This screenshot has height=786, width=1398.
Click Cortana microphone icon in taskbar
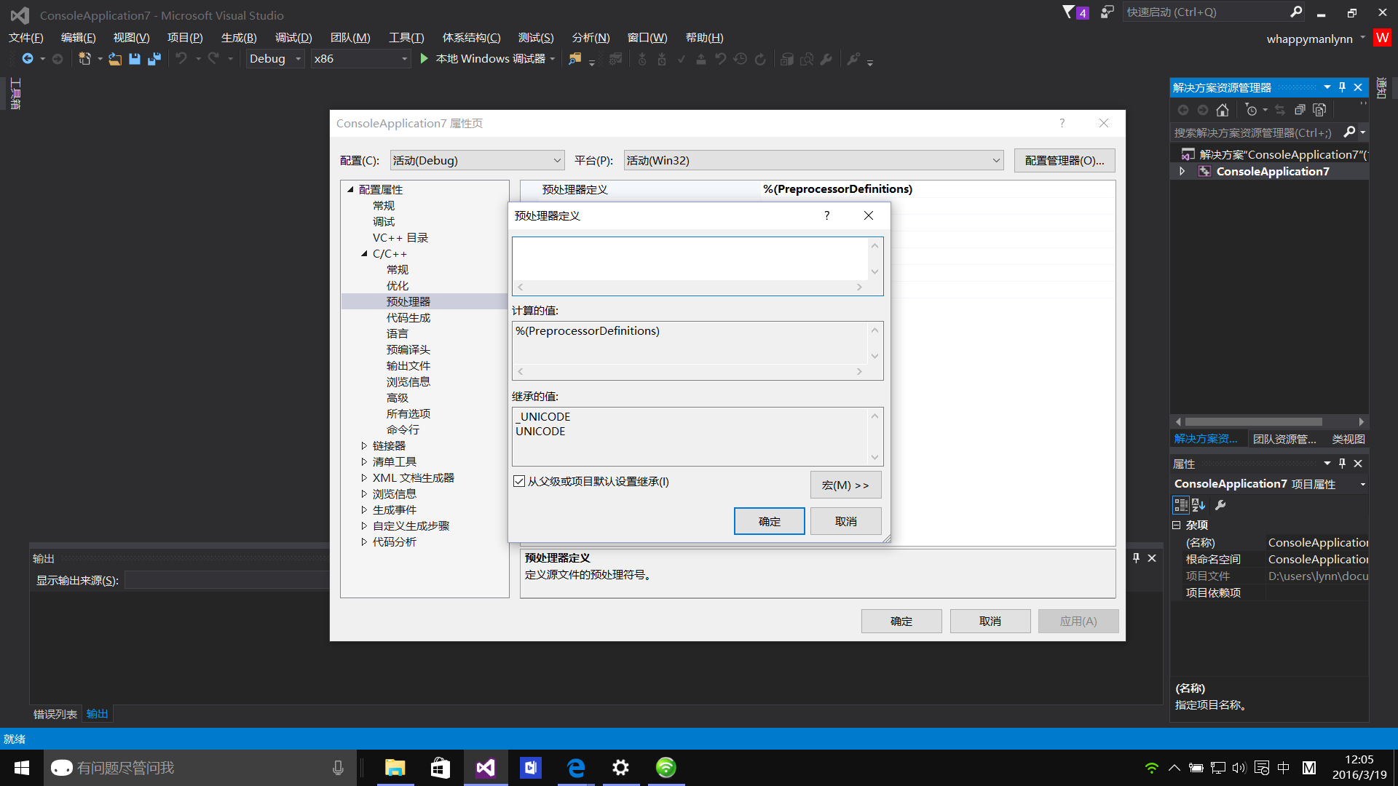coord(338,768)
